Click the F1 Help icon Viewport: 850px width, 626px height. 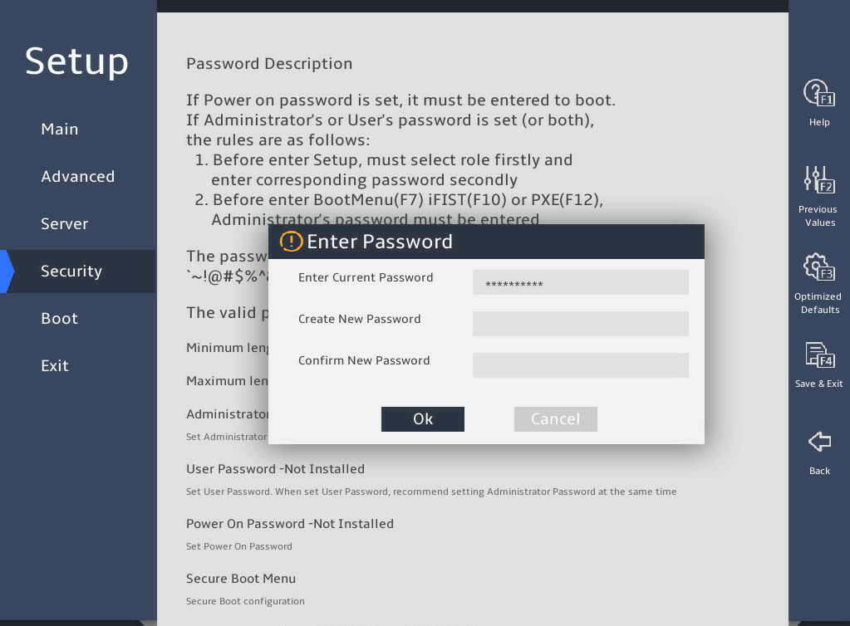coord(819,93)
